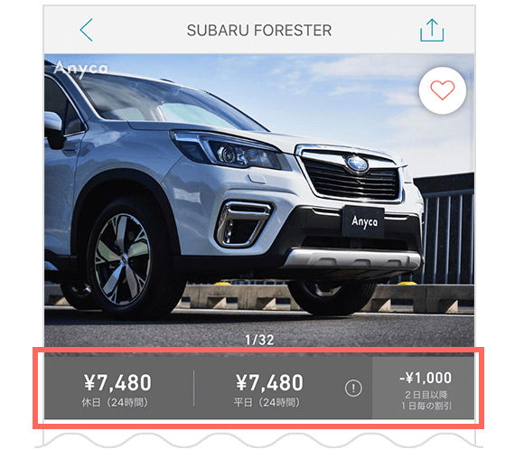Select the weekday price ¥7,480 平日
The image size is (524, 459).
[x=269, y=389]
